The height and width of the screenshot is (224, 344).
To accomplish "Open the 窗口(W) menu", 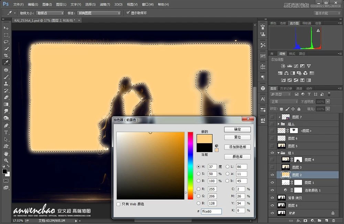I will coord(148,4).
